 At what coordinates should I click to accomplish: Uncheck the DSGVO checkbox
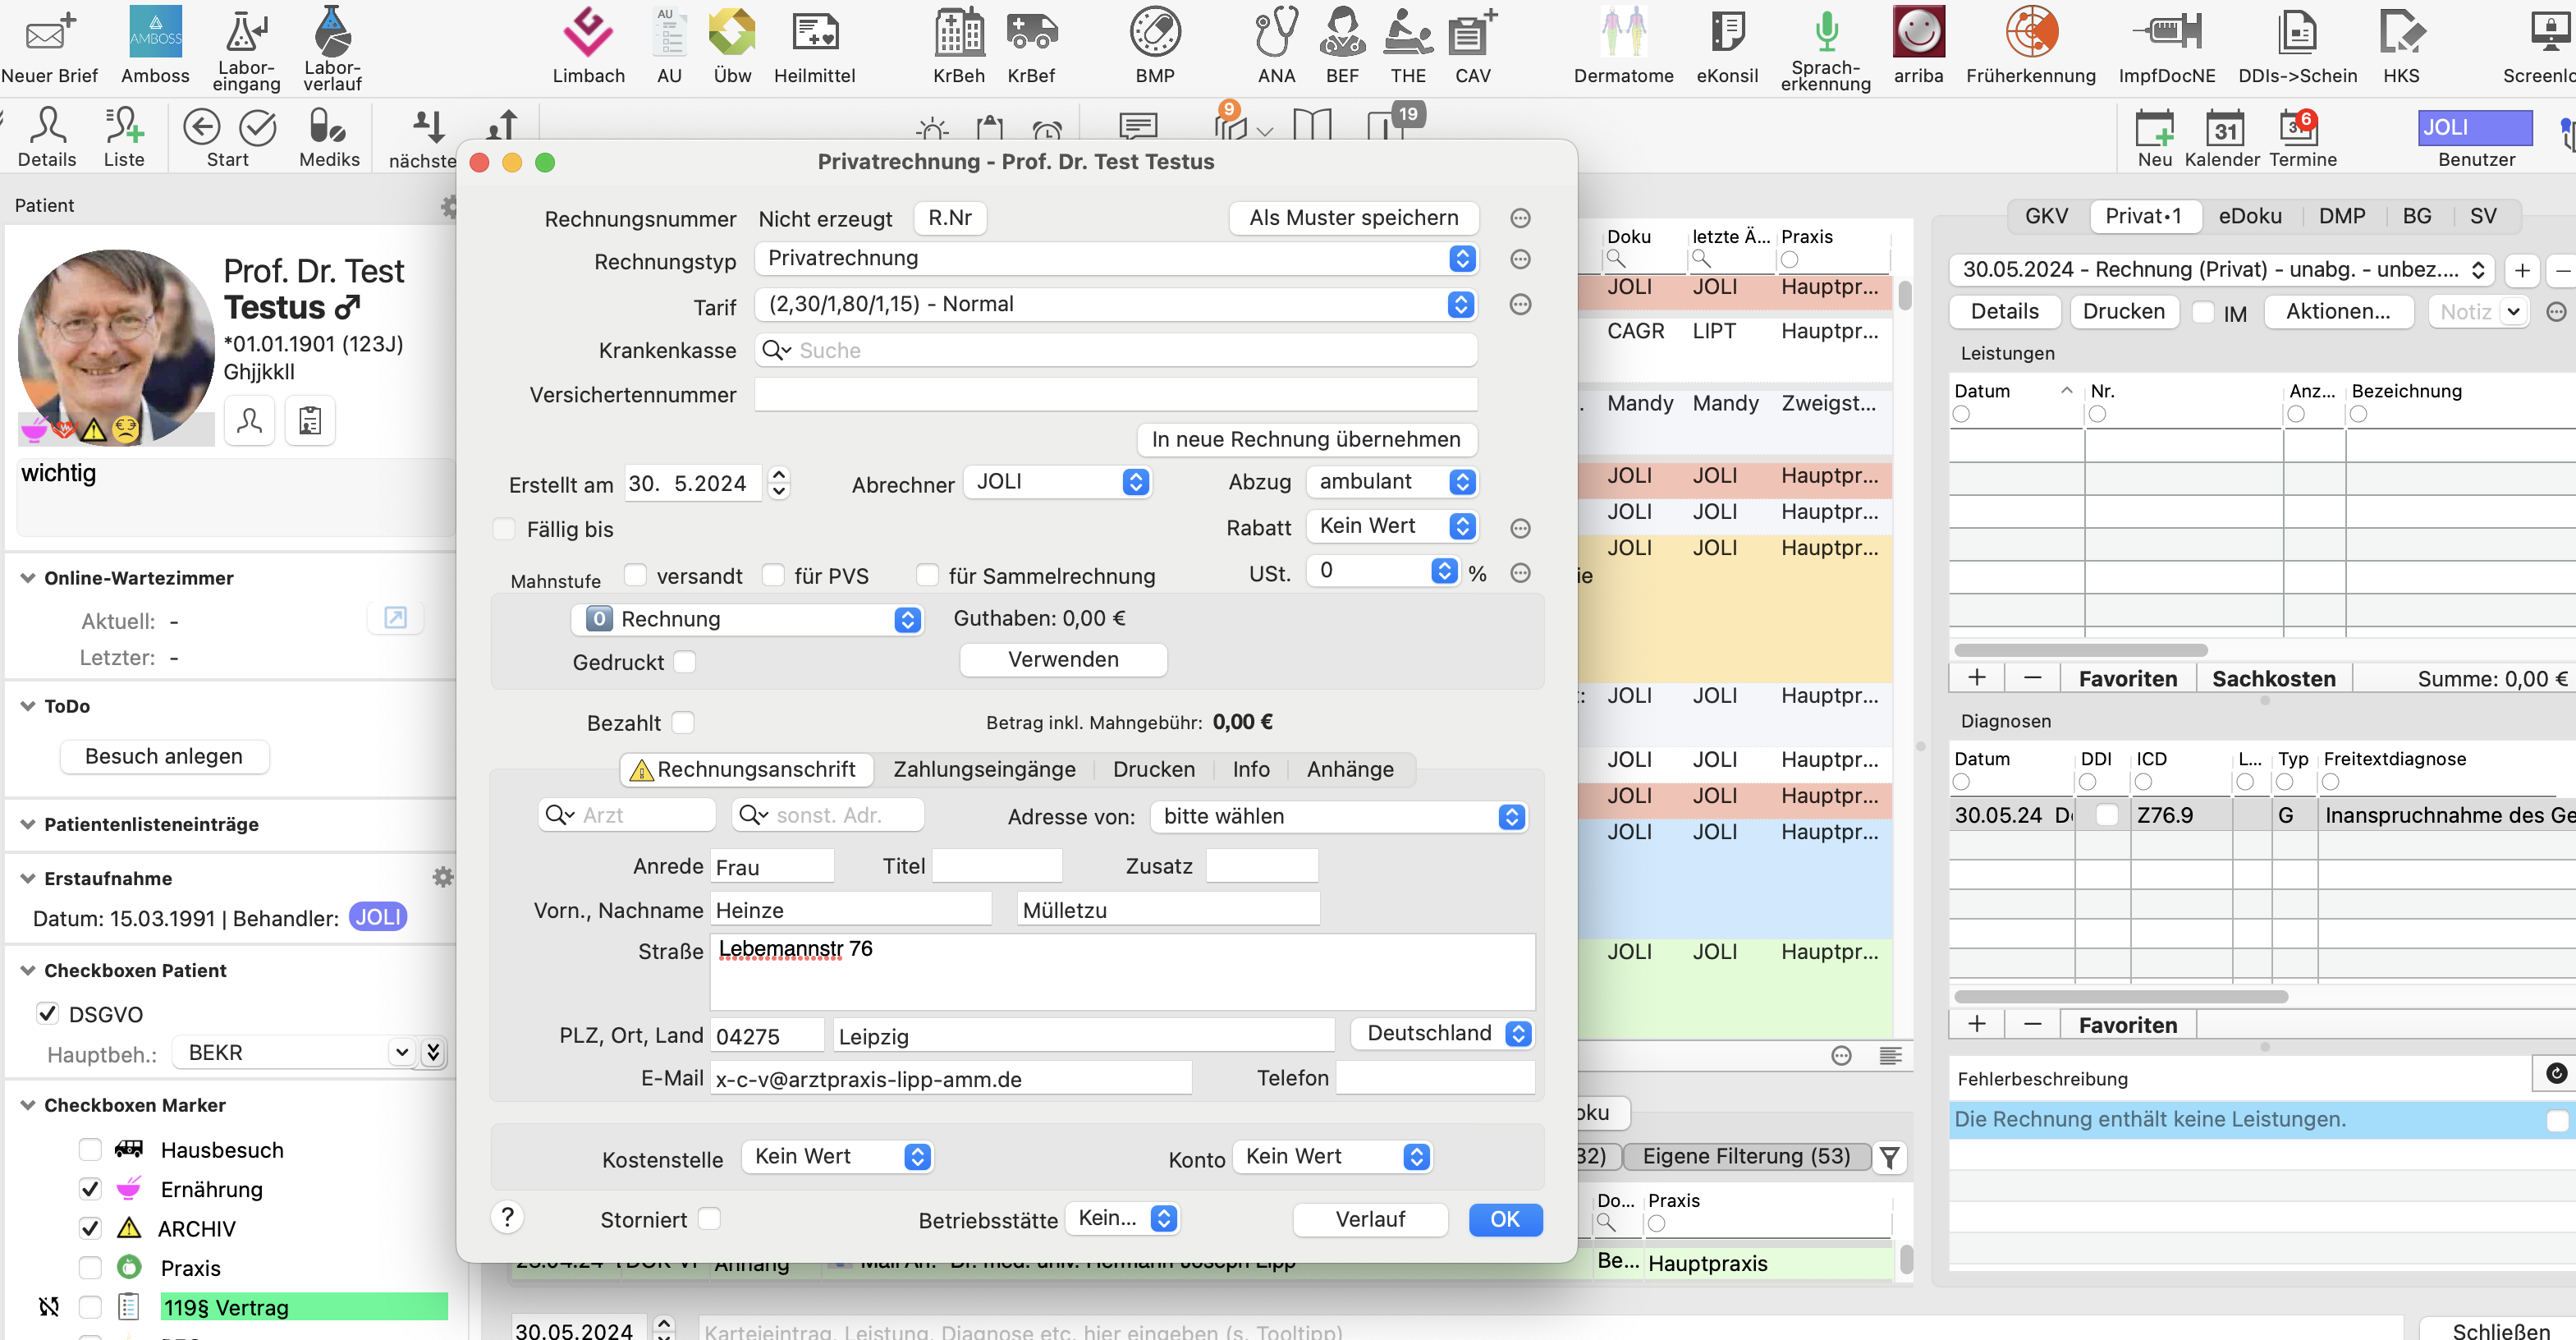[x=47, y=1014]
